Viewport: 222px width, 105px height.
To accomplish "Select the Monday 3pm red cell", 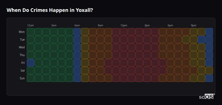I will click(147, 32).
